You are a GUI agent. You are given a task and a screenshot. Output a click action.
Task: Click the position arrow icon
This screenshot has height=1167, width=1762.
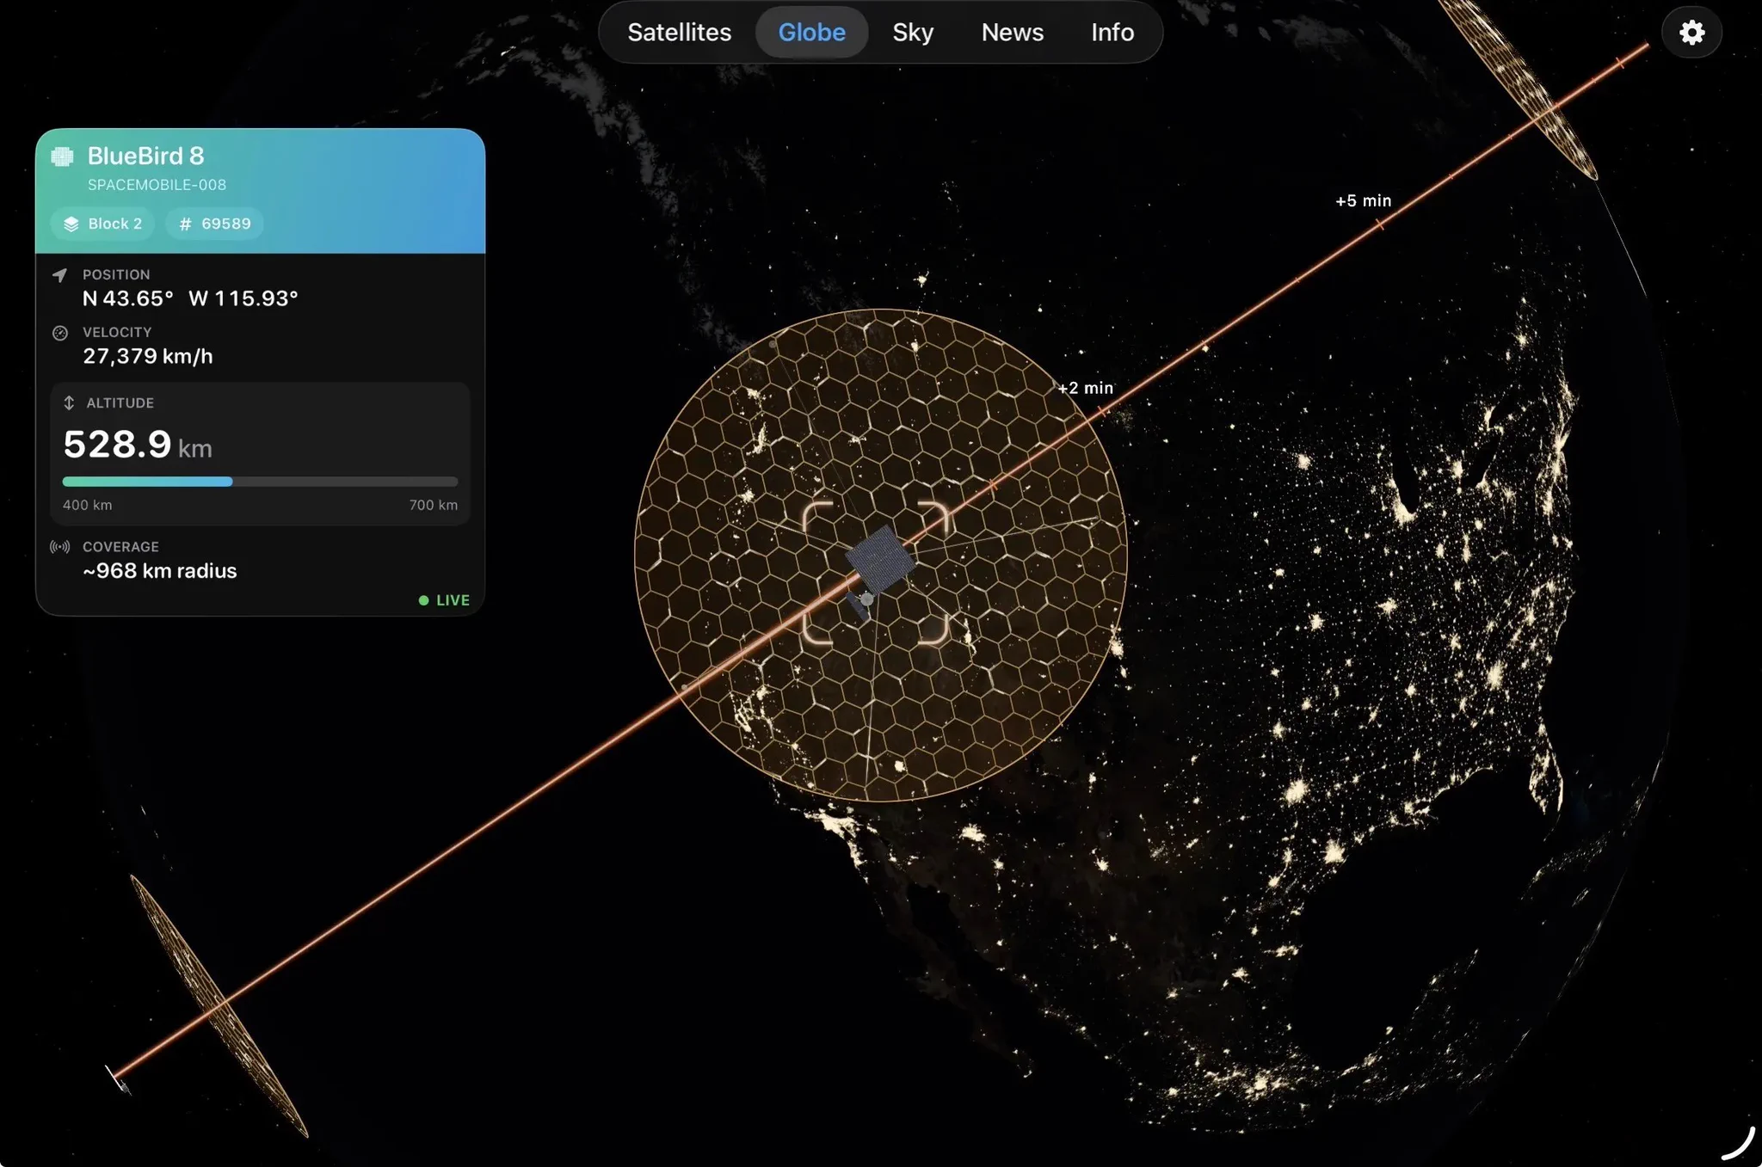tap(59, 275)
